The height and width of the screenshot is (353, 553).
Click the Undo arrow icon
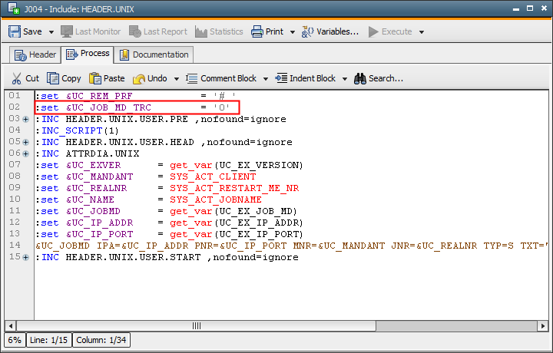(x=139, y=79)
